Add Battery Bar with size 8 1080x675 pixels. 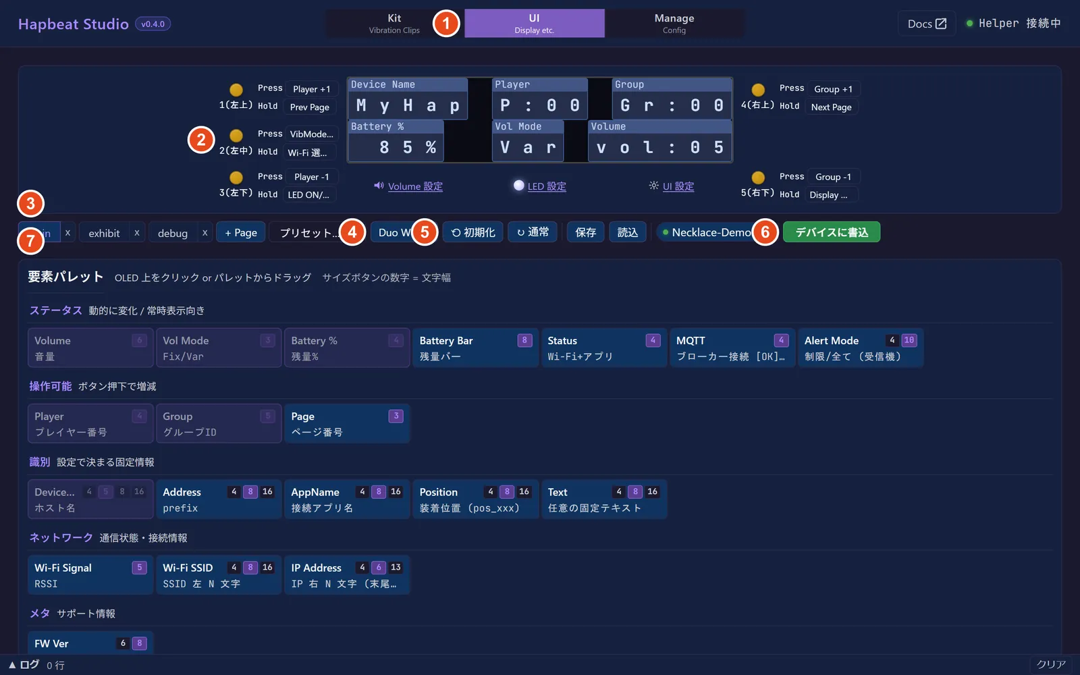524,340
